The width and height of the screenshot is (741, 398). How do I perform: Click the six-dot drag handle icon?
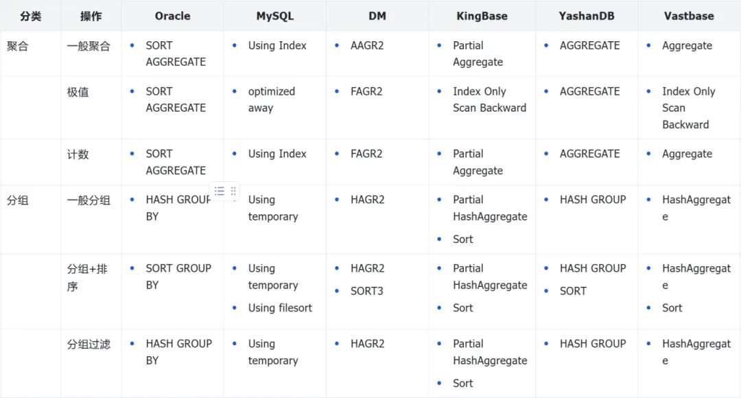pyautogui.click(x=233, y=191)
